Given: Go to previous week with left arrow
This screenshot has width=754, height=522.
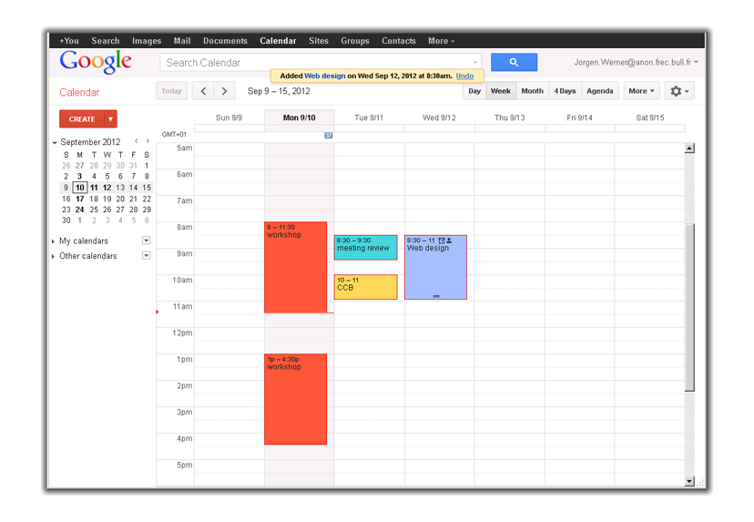Looking at the screenshot, I should (203, 91).
